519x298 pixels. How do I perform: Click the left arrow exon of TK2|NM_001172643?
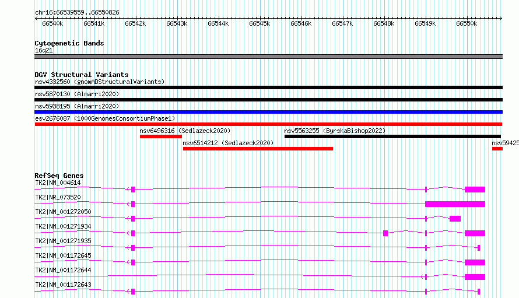tap(133, 292)
